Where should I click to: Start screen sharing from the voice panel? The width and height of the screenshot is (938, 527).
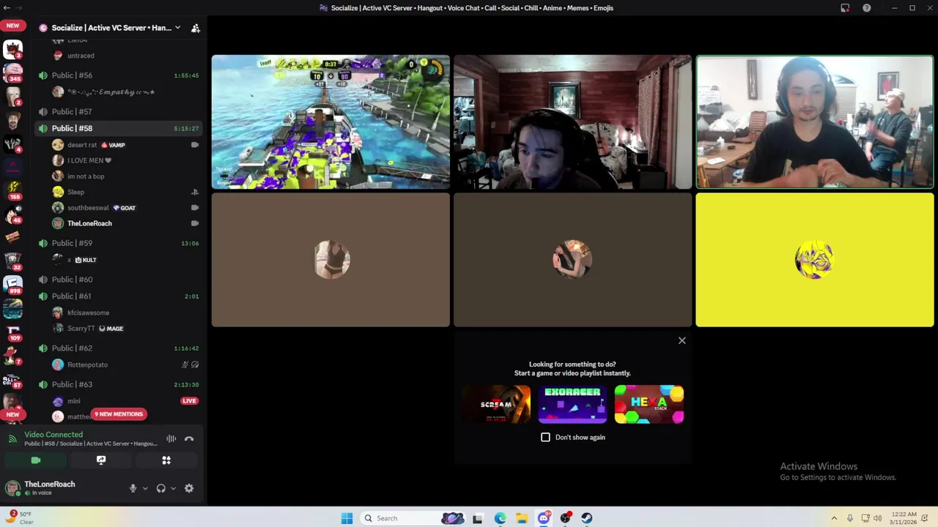click(101, 460)
